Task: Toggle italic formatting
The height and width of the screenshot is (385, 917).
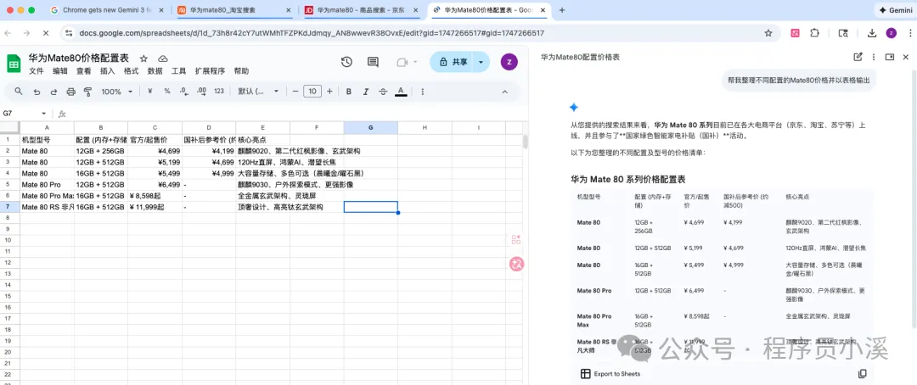Action: click(x=366, y=91)
